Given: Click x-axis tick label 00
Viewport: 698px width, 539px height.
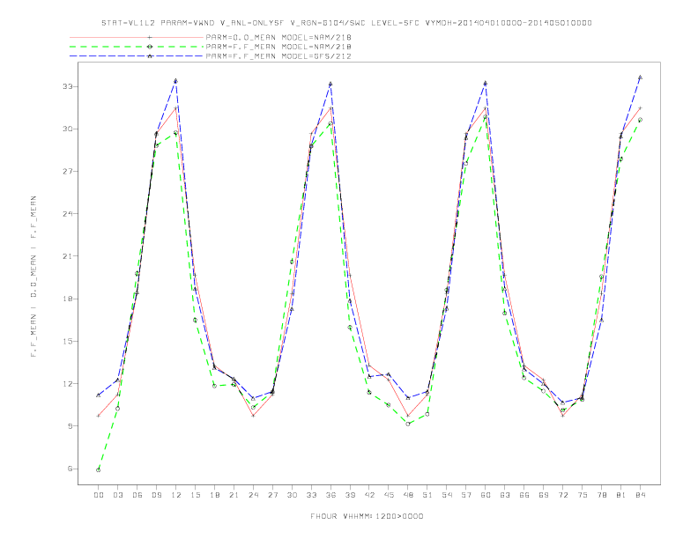Looking at the screenshot, I should pyautogui.click(x=99, y=495).
